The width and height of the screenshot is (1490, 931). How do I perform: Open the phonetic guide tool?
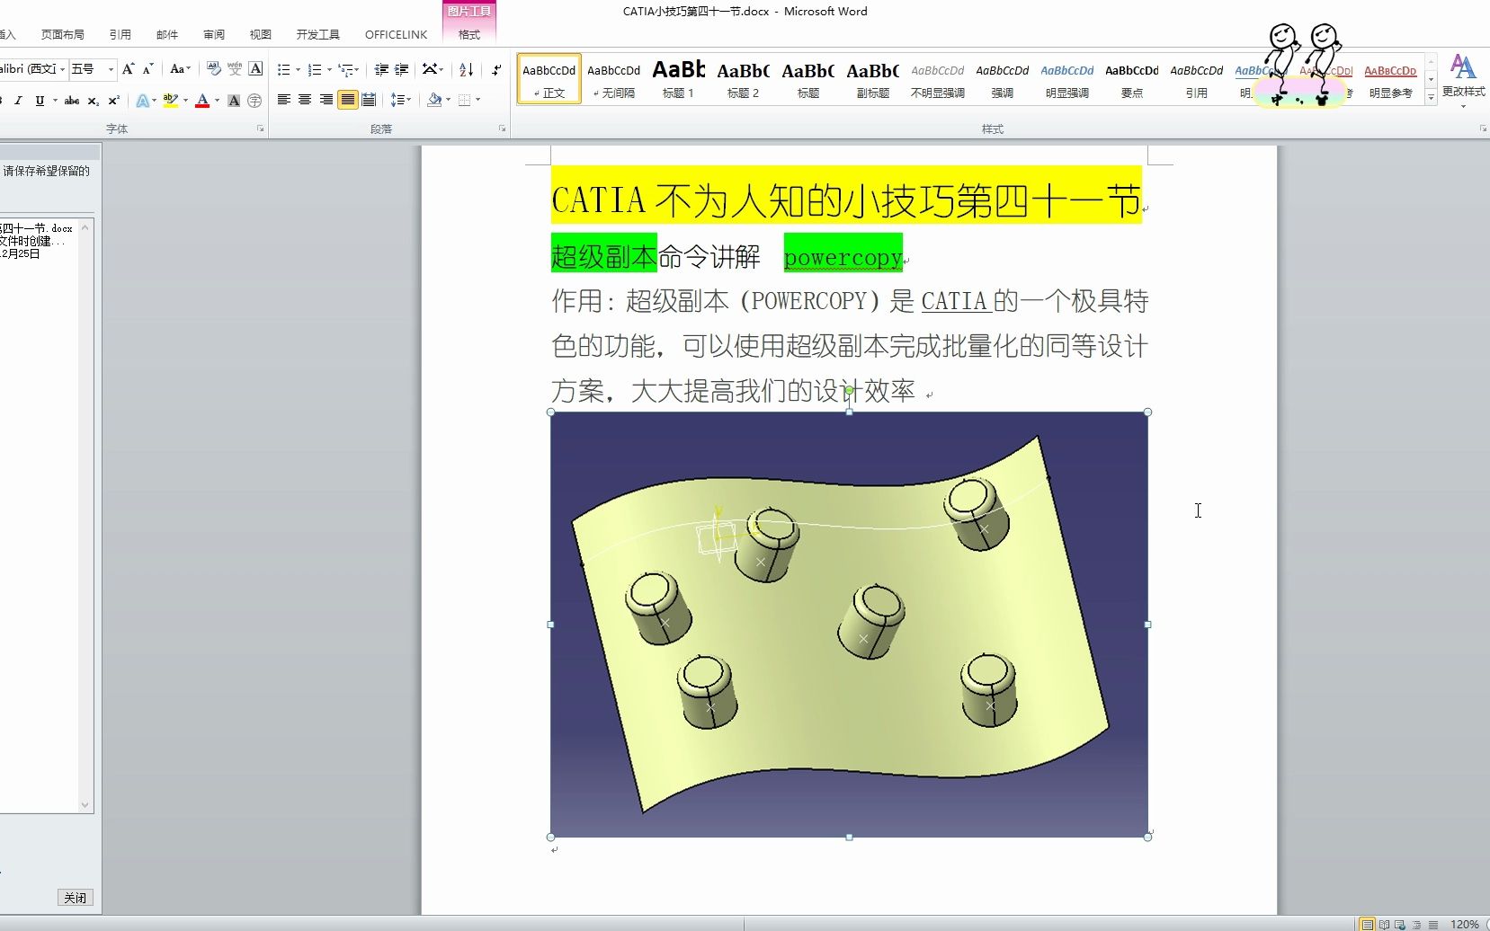tap(235, 69)
